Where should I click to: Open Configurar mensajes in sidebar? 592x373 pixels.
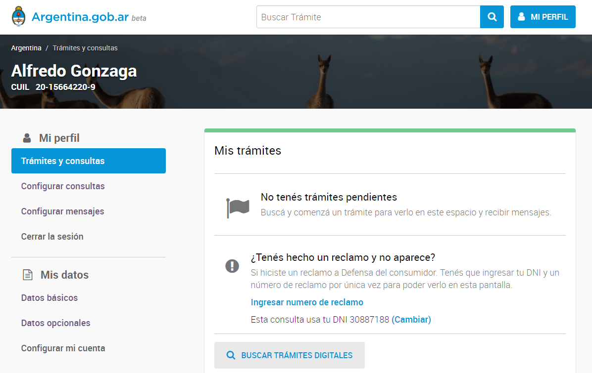point(62,211)
